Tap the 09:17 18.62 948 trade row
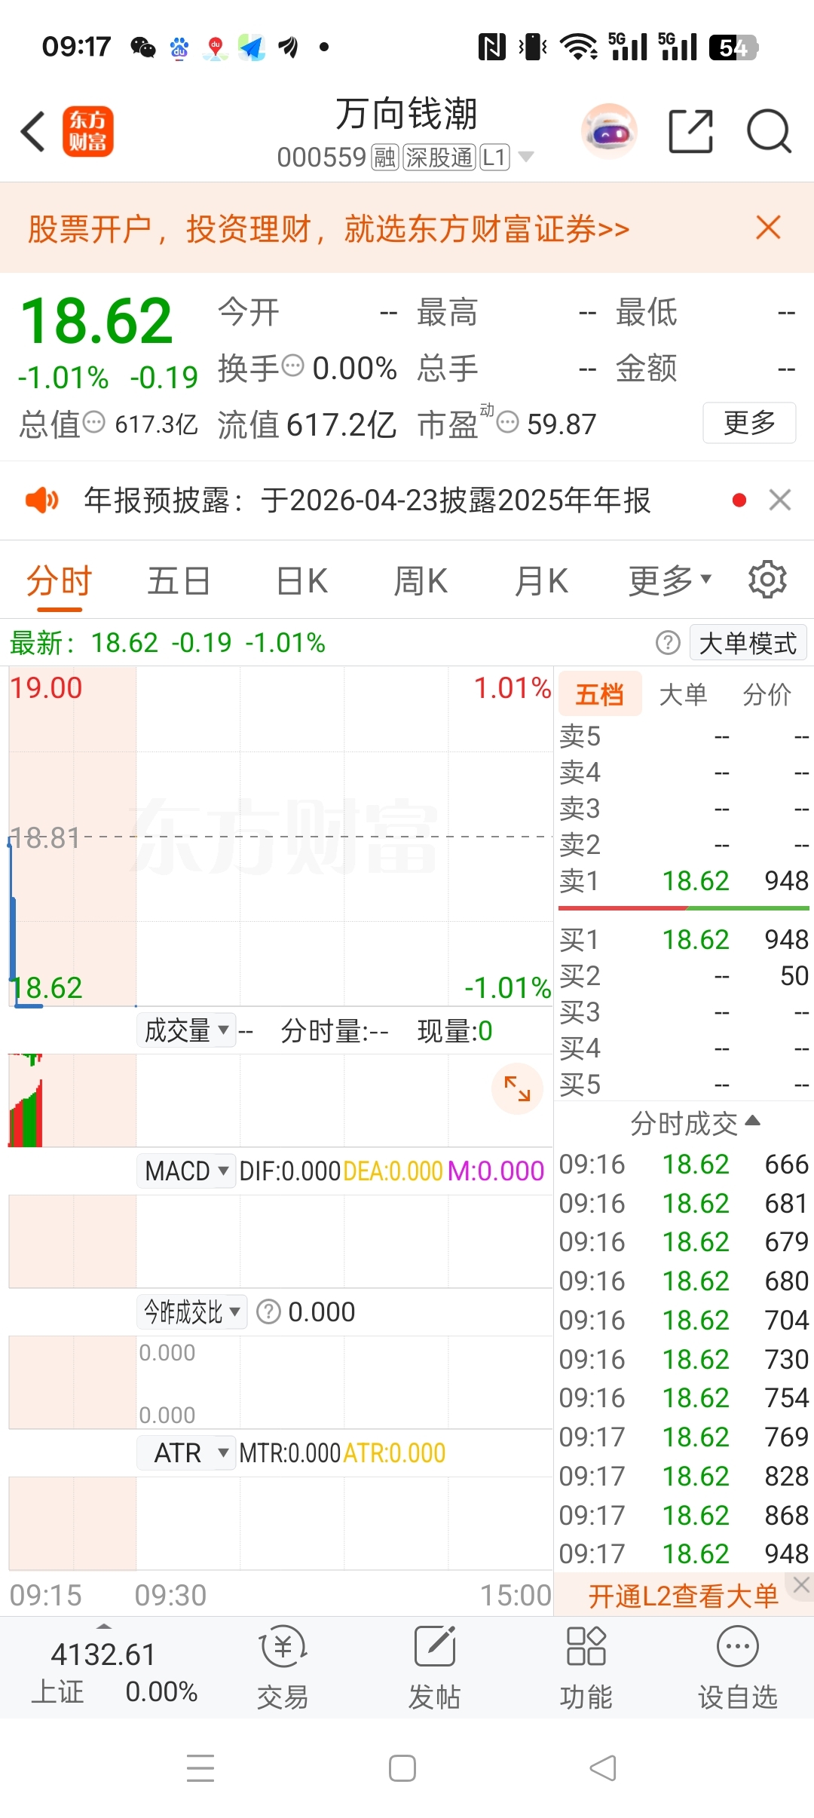The height and width of the screenshot is (1818, 814). [684, 1553]
